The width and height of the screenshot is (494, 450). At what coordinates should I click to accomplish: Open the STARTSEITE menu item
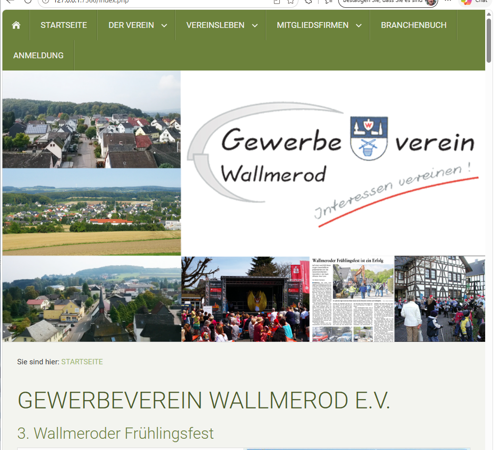(64, 25)
